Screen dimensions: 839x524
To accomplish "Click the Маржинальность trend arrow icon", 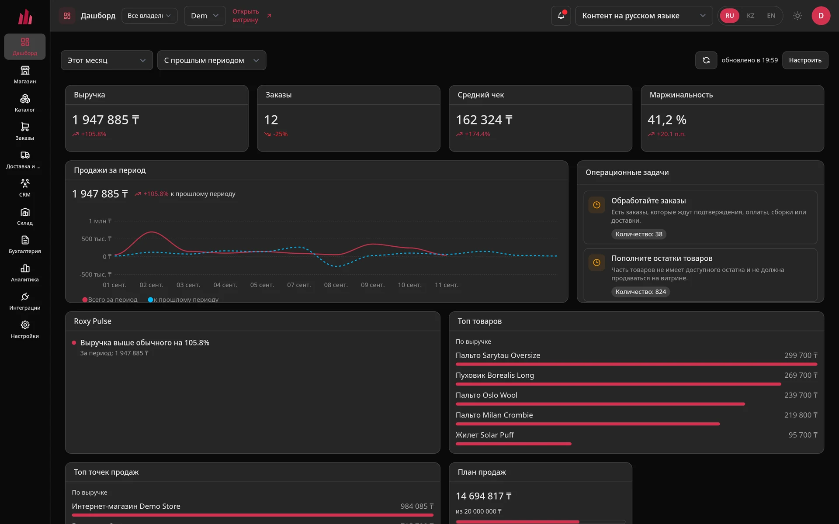I will [x=651, y=134].
